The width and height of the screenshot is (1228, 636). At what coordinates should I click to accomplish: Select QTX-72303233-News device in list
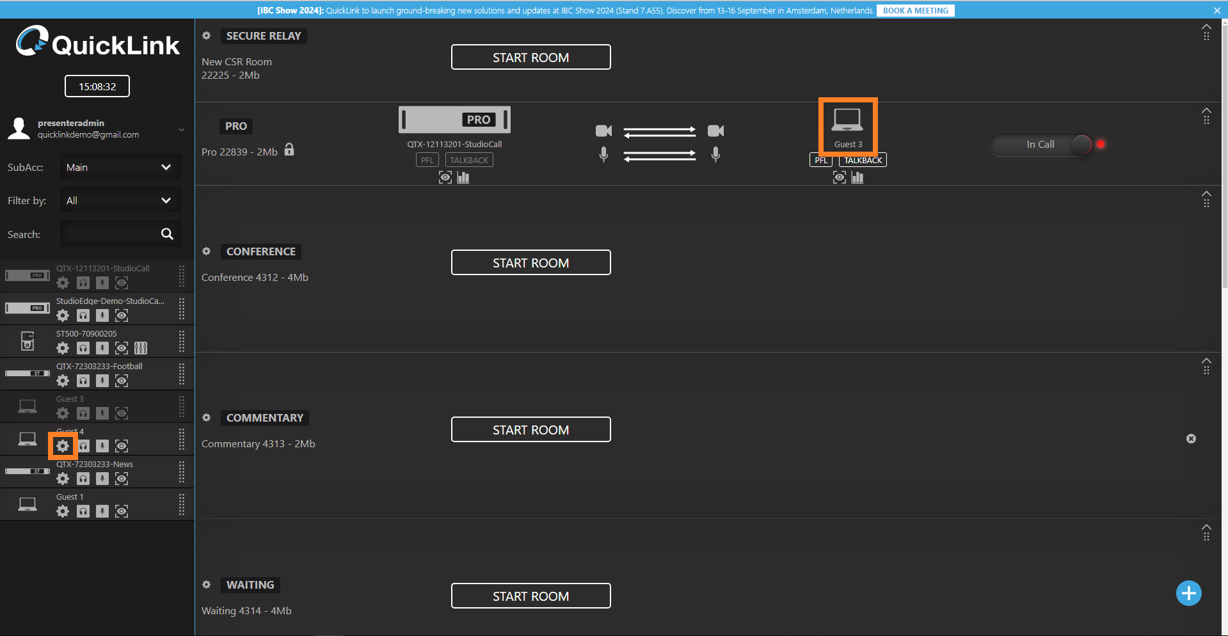95,465
